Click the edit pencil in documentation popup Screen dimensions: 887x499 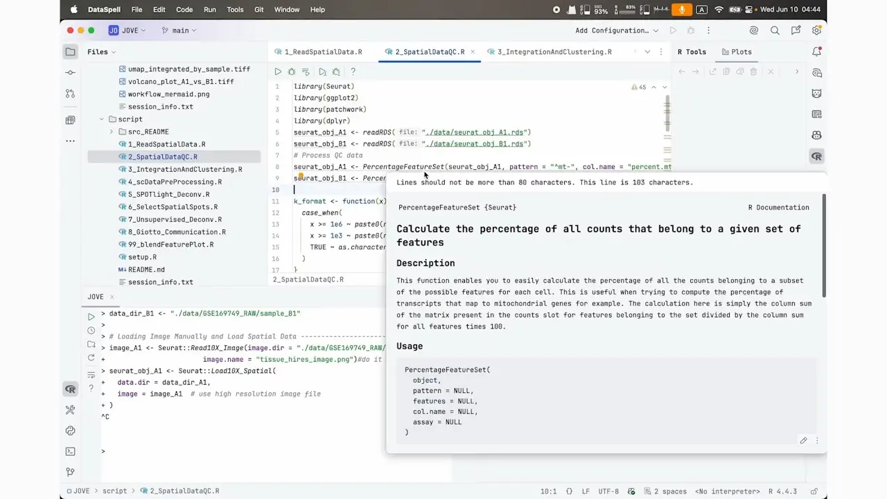[x=803, y=441]
